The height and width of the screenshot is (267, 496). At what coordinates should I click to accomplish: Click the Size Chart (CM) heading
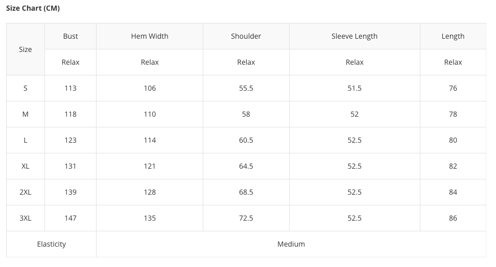pyautogui.click(x=33, y=8)
